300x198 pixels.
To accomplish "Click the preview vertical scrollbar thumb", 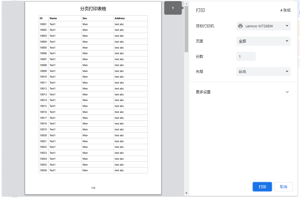I will click(x=186, y=28).
